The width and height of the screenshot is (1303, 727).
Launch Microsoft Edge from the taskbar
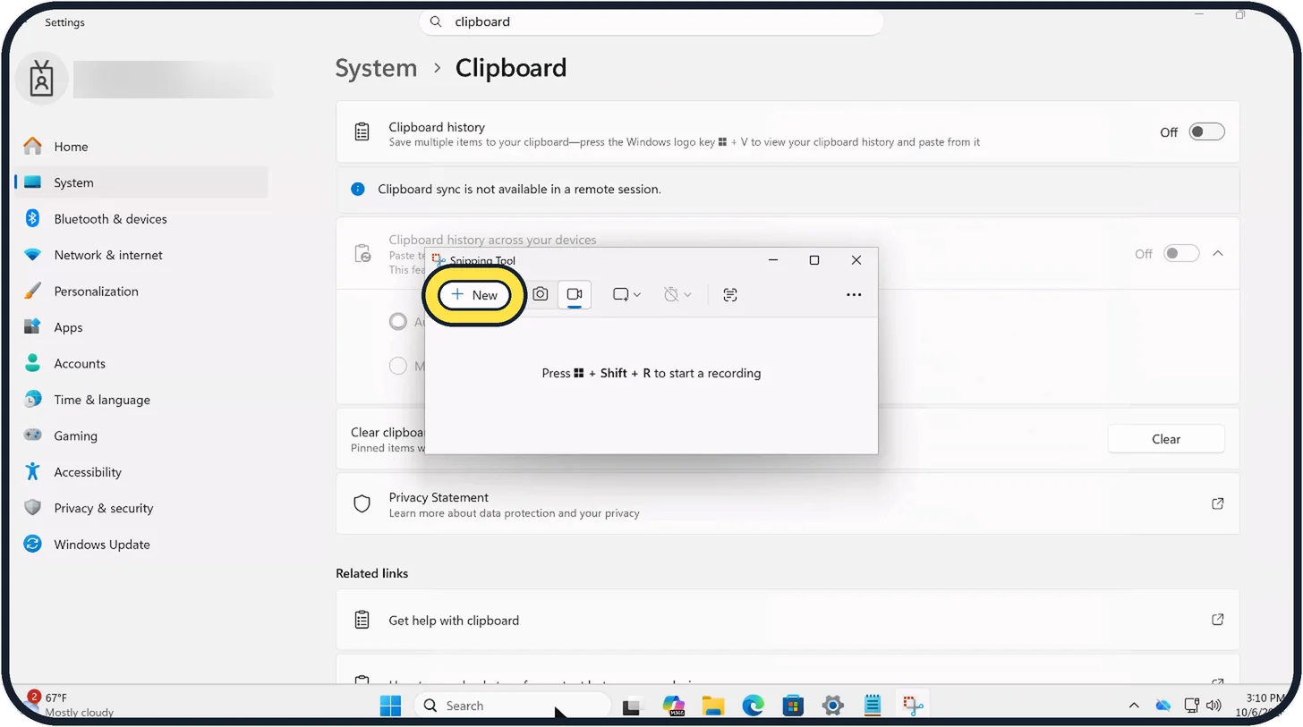[753, 706]
